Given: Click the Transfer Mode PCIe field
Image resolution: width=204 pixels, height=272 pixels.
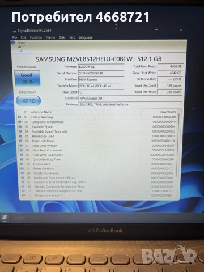Looking at the screenshot, I should point(101,86).
